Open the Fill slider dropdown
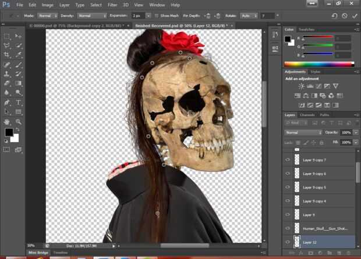This screenshot has width=361, height=259. [x=356, y=142]
